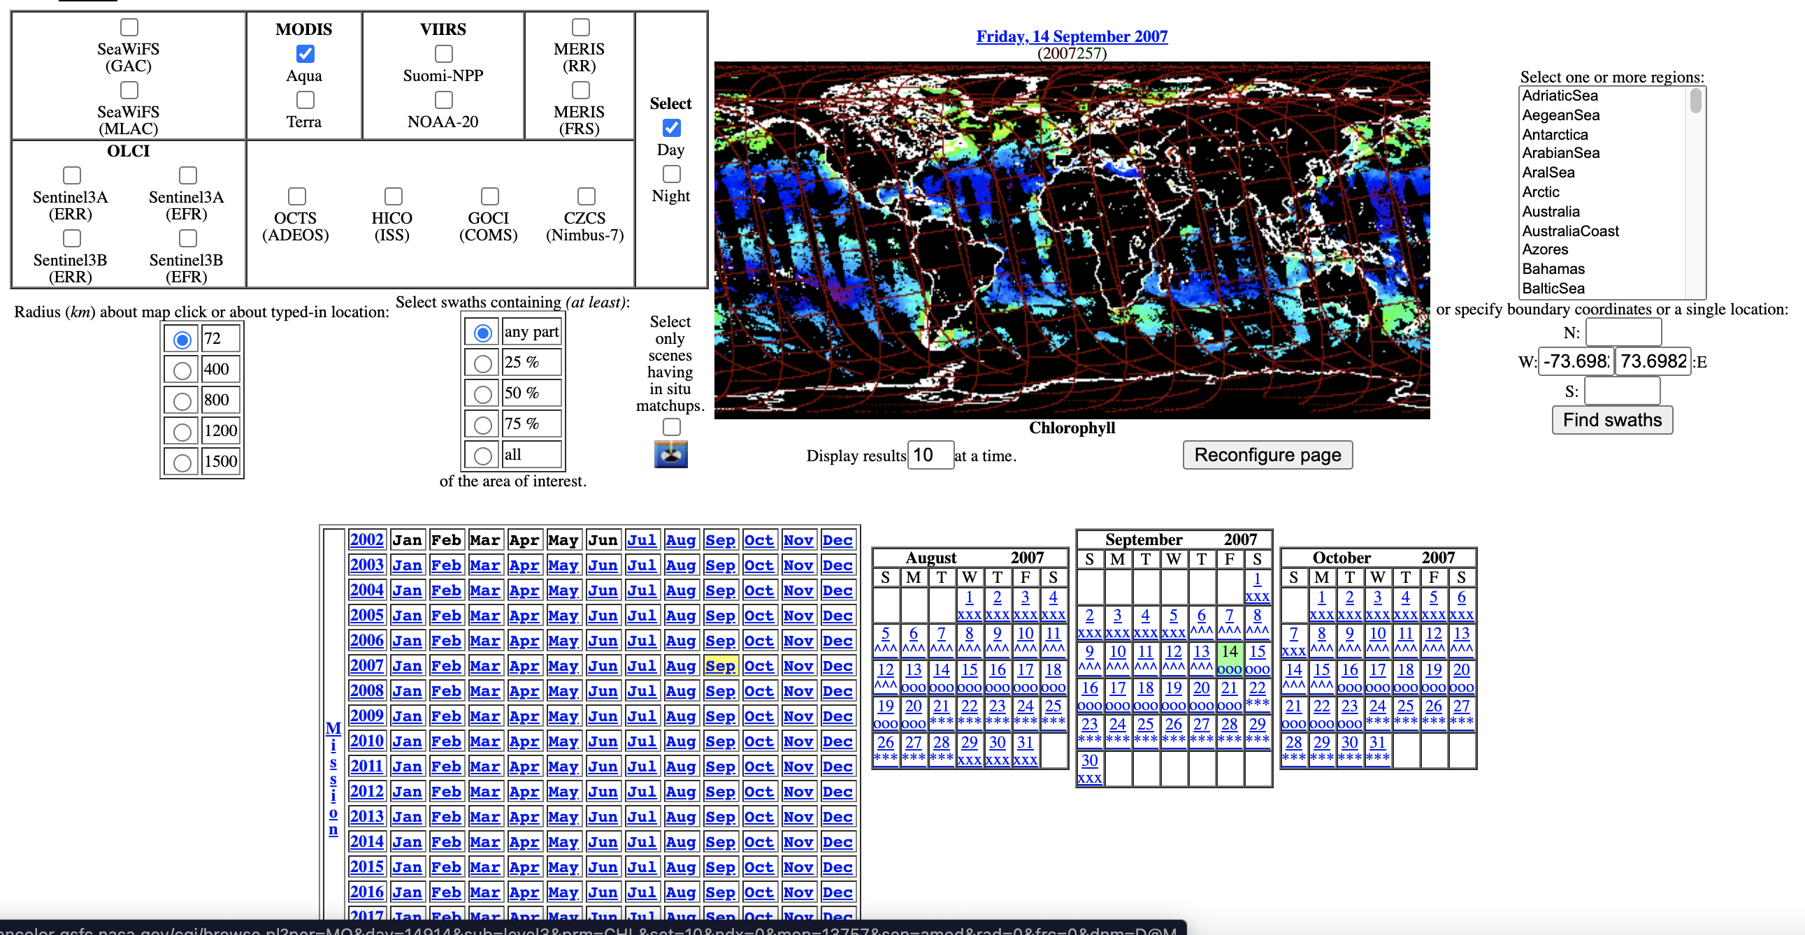Viewport: 1805px width, 935px height.
Task: Check the SeaWiFS (MLAC) checkbox
Action: tap(129, 90)
